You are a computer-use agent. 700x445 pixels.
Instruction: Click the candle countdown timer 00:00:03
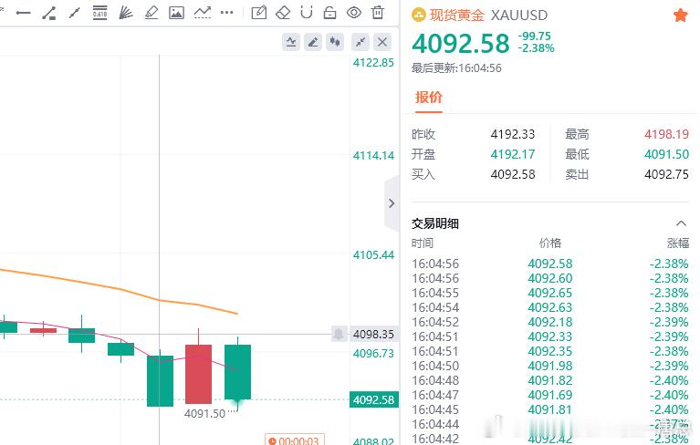[295, 440]
